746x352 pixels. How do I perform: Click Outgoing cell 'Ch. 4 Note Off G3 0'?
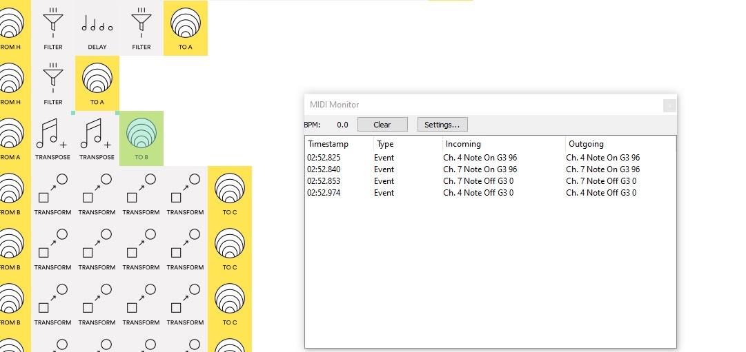[601, 193]
